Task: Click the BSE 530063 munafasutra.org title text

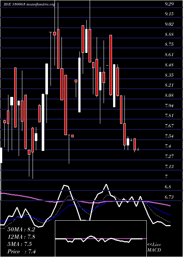Action: click(x=29, y=4)
